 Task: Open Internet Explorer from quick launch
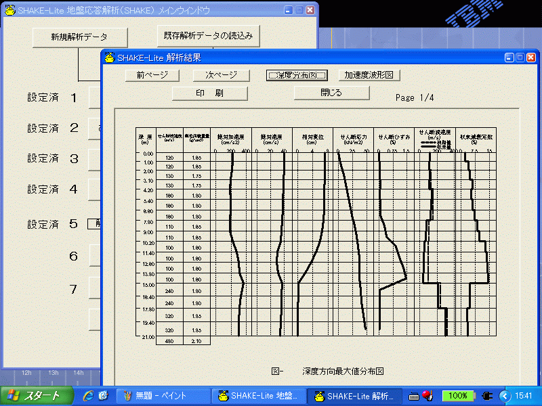coord(87,395)
